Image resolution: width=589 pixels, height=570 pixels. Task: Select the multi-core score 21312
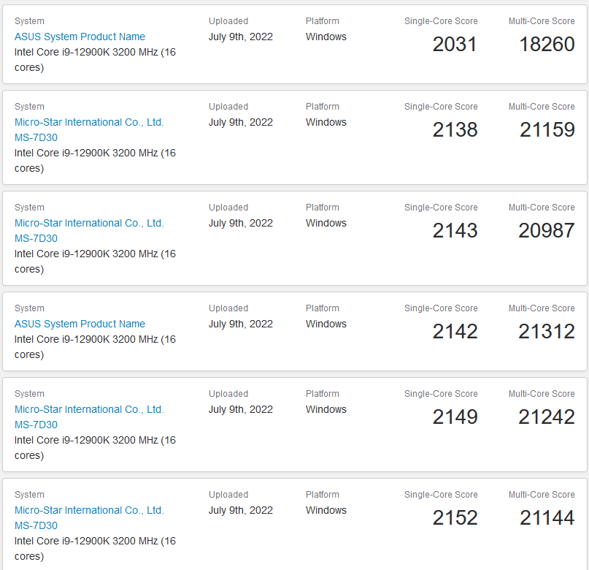coord(547,332)
